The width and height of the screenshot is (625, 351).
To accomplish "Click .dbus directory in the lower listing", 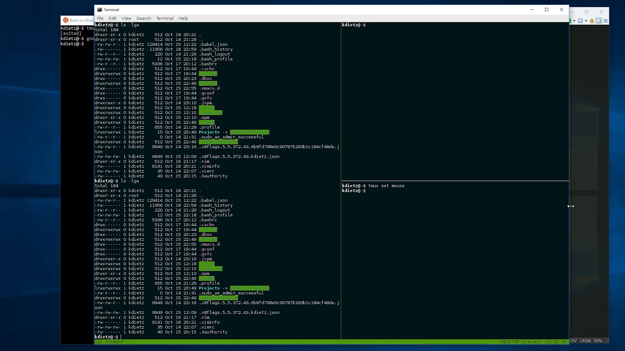I will pos(206,234).
